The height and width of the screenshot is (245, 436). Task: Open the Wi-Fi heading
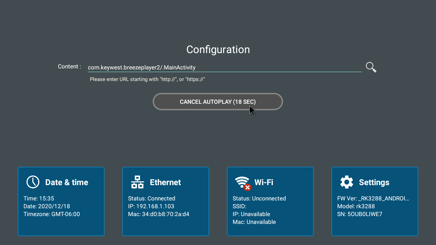[x=264, y=182]
